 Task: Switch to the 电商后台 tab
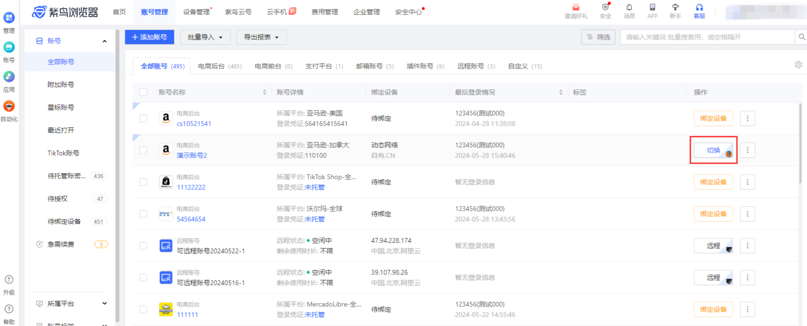(x=219, y=67)
